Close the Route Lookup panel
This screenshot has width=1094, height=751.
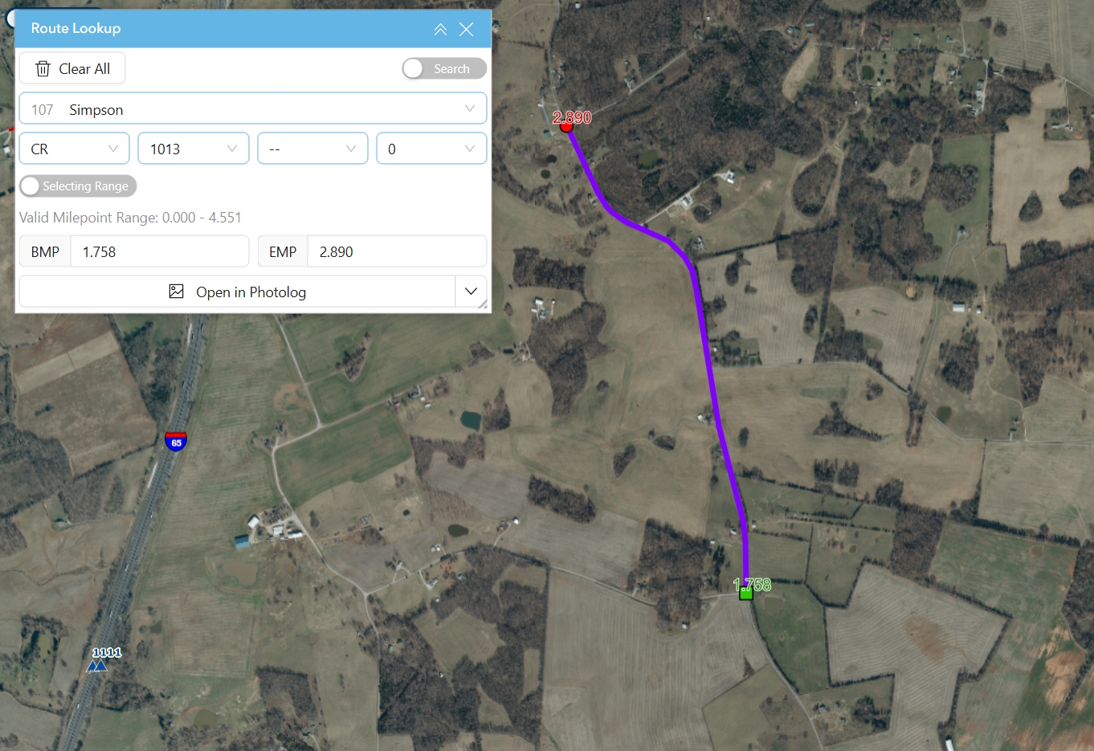[466, 30]
